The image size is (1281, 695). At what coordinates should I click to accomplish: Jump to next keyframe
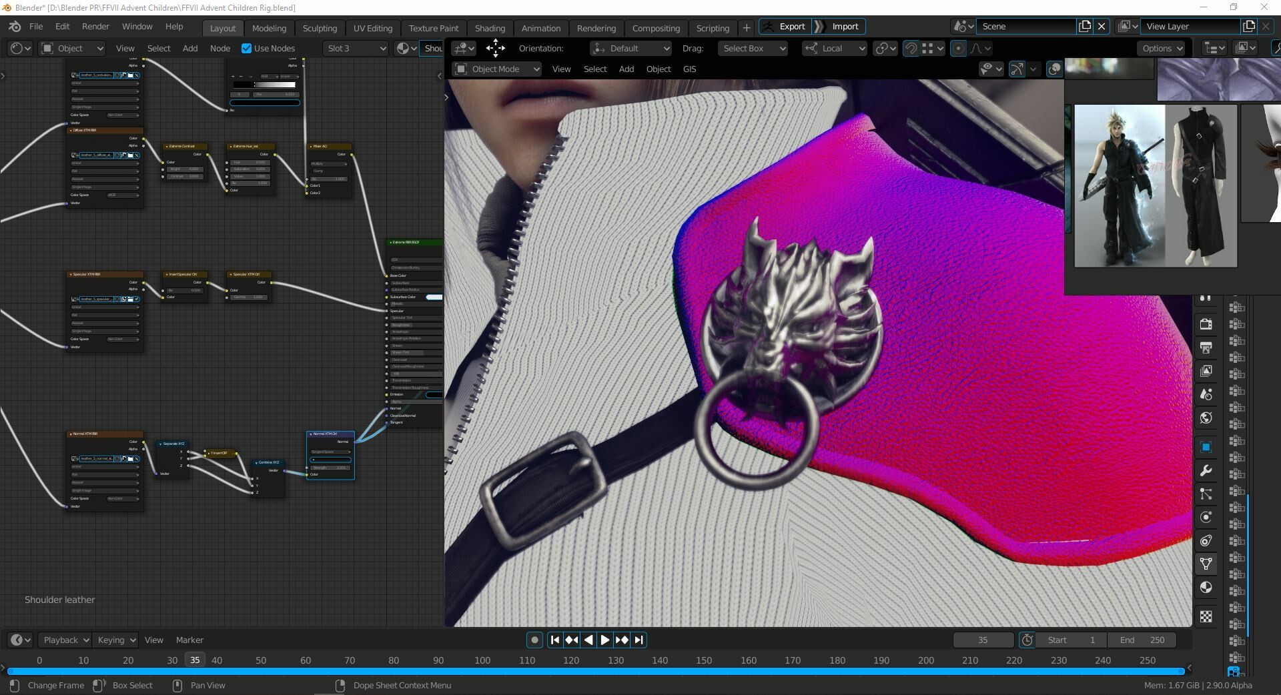(622, 640)
